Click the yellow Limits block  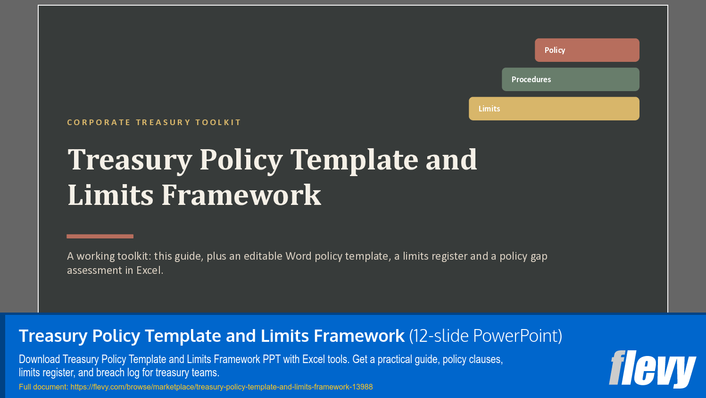tap(554, 109)
